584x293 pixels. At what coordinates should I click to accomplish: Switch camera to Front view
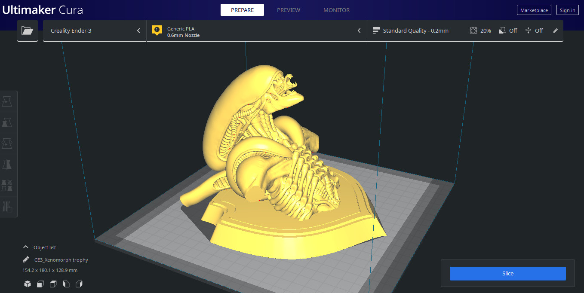pos(40,284)
